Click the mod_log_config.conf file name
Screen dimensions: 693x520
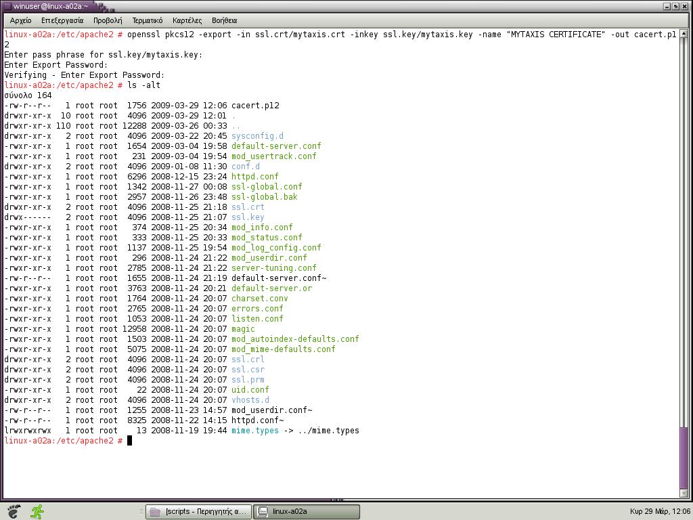pos(276,248)
